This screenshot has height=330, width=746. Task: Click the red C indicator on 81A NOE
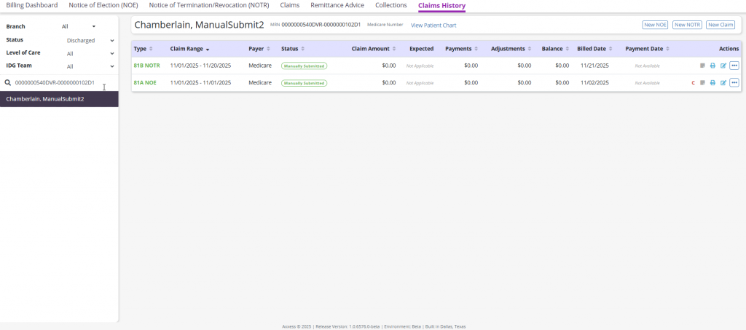click(693, 83)
